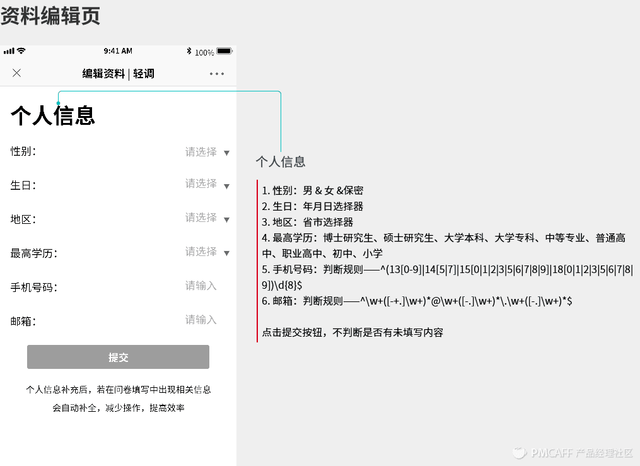640x466 pixels.
Task: Open the 生日 date picker arrow
Action: pos(226,187)
